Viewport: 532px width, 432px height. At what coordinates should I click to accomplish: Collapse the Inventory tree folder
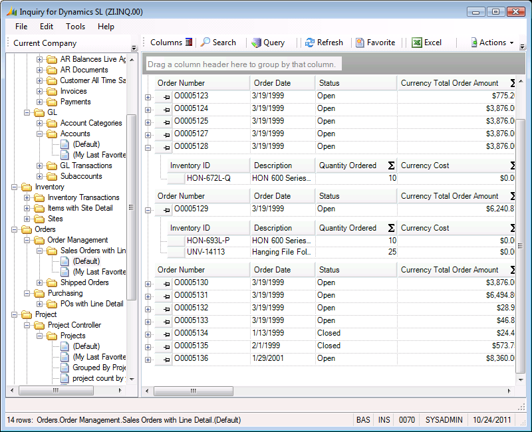pyautogui.click(x=15, y=187)
